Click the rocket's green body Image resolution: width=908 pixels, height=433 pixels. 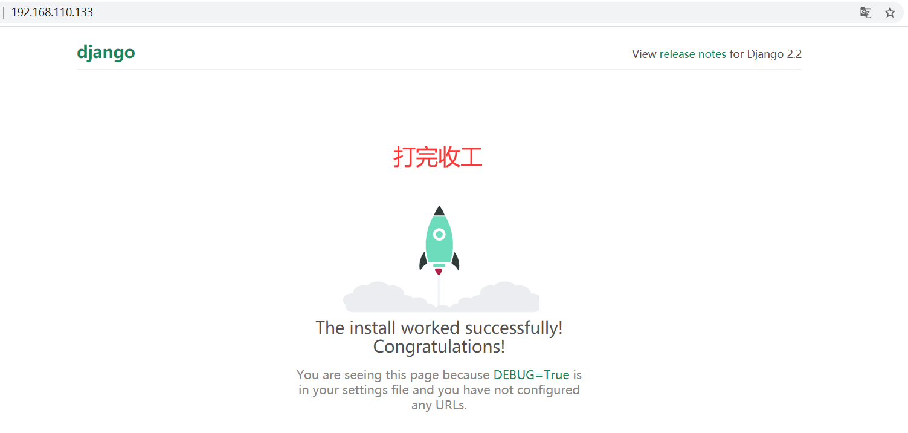[439, 248]
